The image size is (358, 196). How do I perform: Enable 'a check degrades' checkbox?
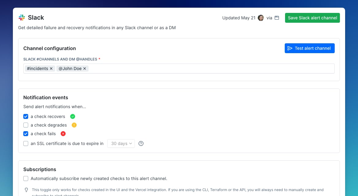26,125
